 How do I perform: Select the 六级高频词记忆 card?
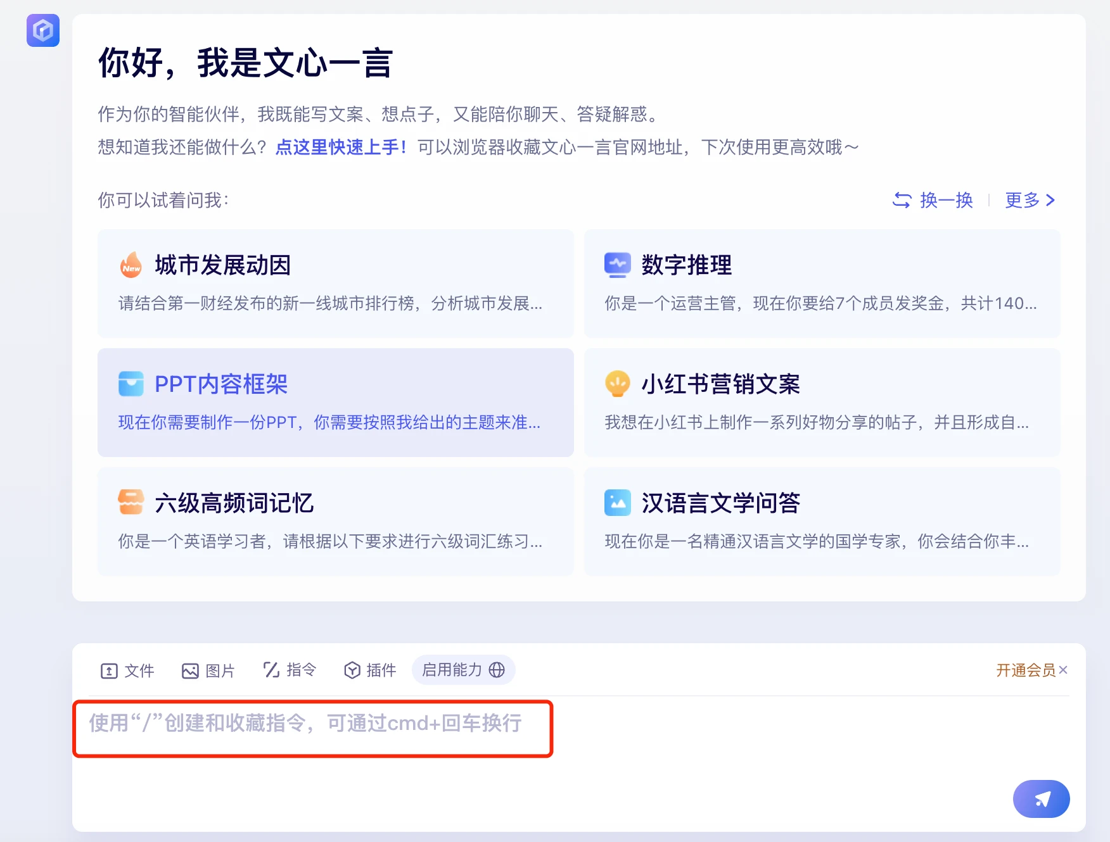coord(335,522)
